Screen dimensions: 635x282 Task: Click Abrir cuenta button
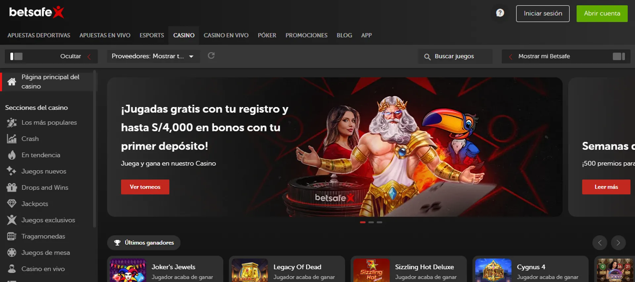(602, 14)
